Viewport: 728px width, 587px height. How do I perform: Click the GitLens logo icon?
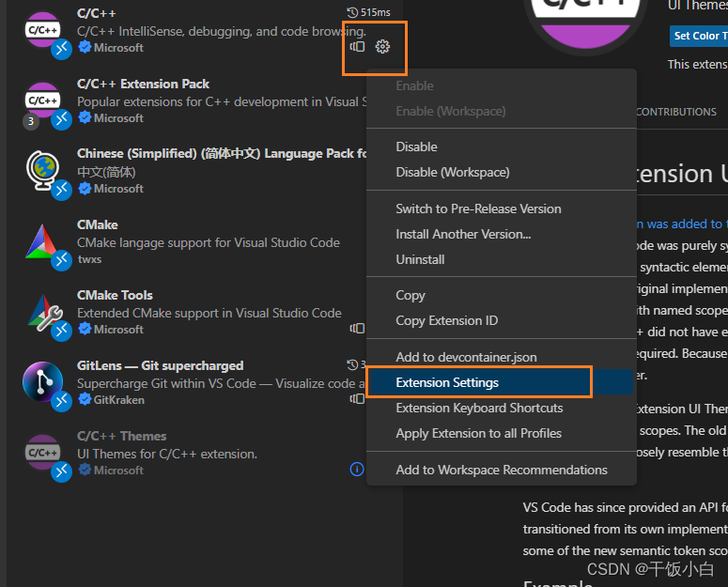42,381
